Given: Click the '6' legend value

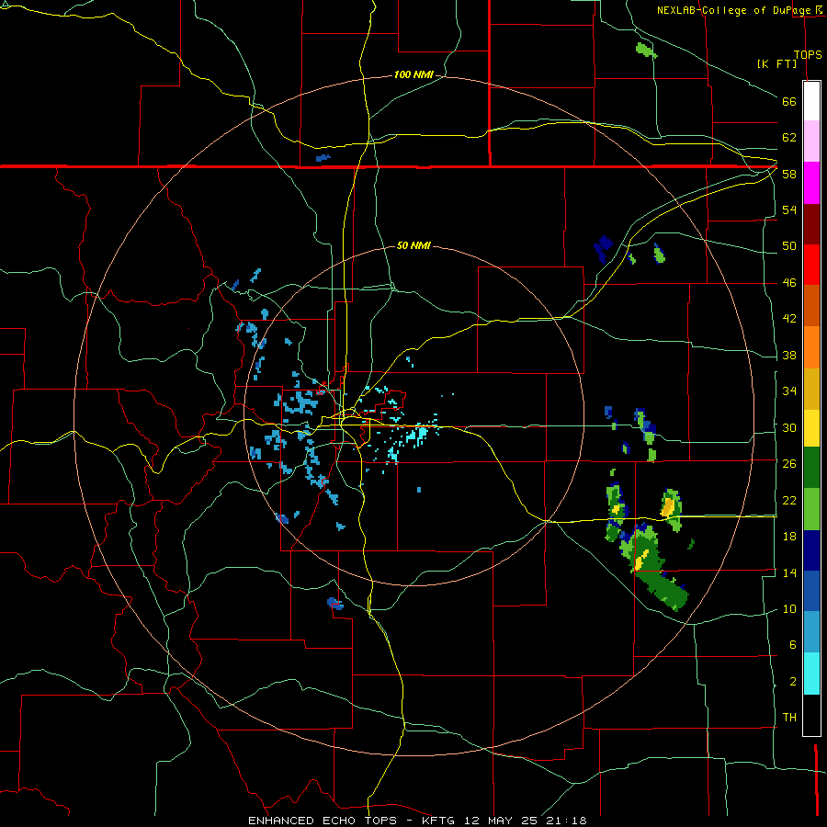Looking at the screenshot, I should pyautogui.click(x=793, y=645).
